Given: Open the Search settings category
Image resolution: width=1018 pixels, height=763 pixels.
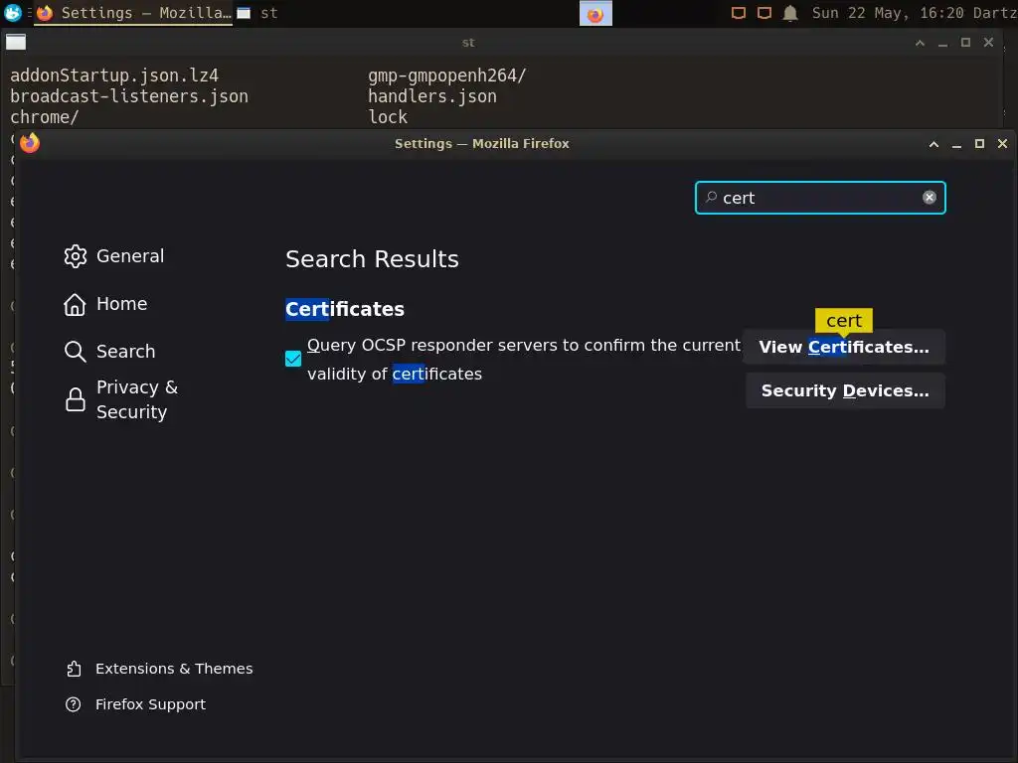Looking at the screenshot, I should coord(109,351).
